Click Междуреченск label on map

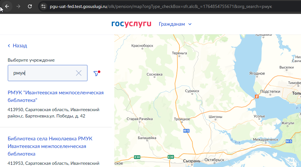(x=265, y=140)
